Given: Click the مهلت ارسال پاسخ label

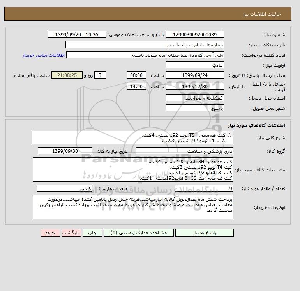Looking at the screenshot, I should [x=266, y=75].
